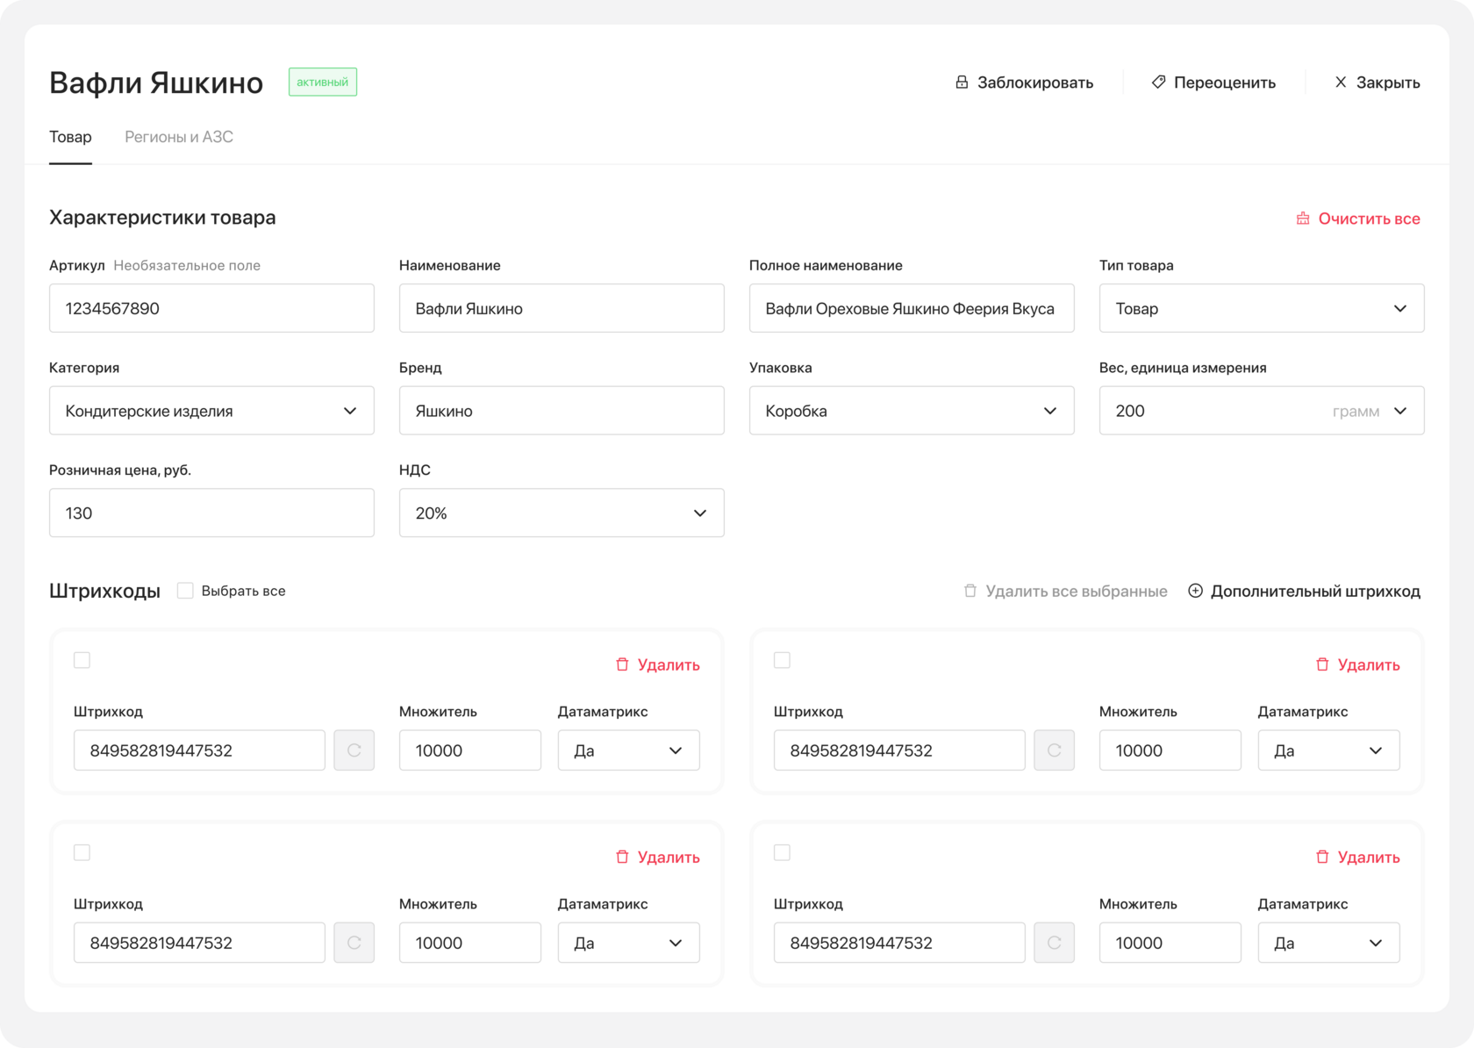Check the Выбрать все checkbox

pyautogui.click(x=185, y=591)
